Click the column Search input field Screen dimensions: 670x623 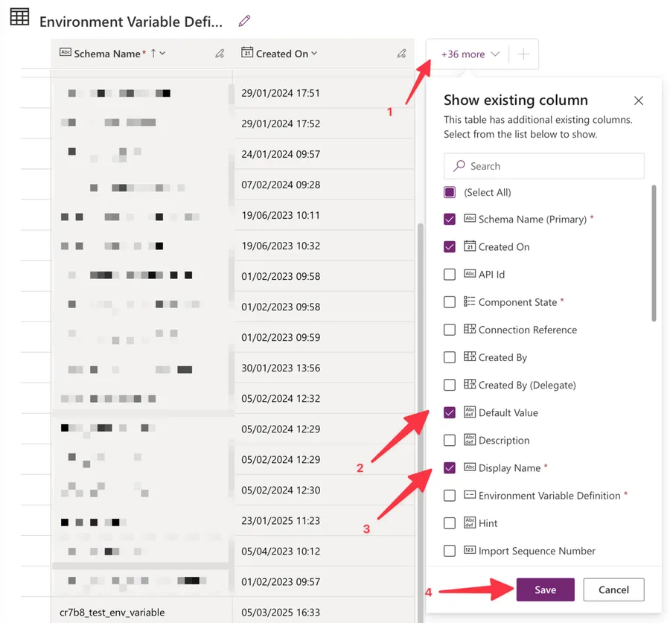pos(551,166)
